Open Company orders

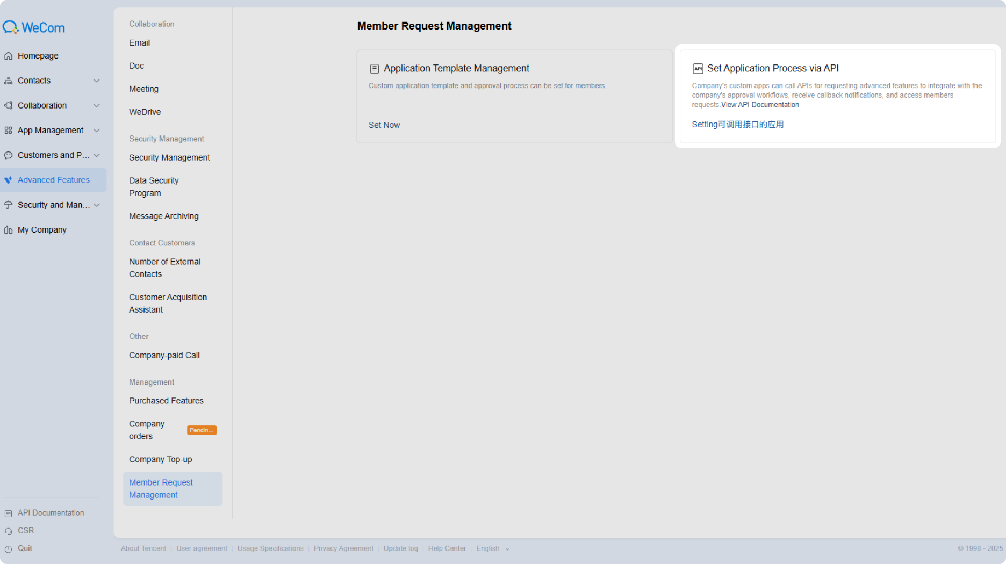click(147, 430)
